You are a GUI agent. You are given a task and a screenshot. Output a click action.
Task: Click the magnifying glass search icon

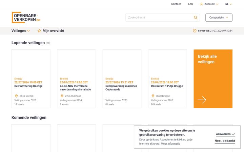click(196, 18)
